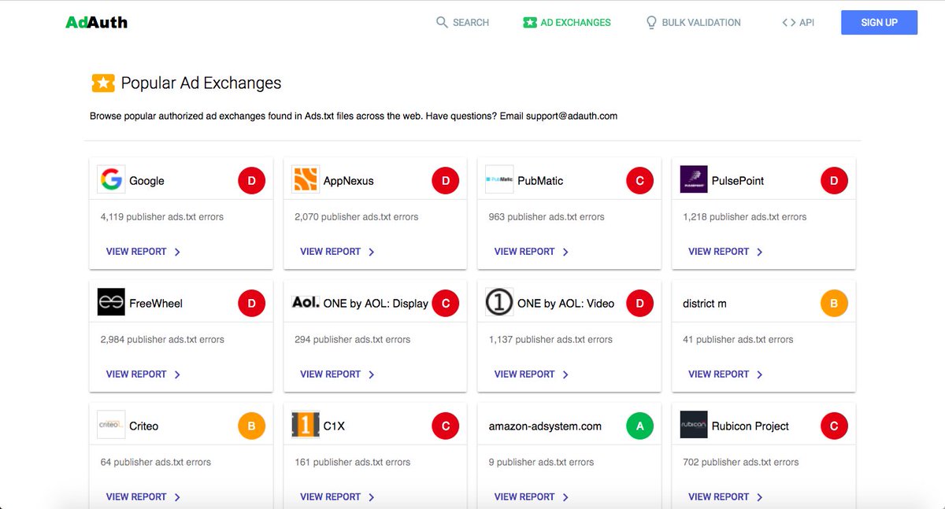Screen dimensions: 945x509
Task: Click the Rubicon Project logo icon
Action: coord(693,426)
